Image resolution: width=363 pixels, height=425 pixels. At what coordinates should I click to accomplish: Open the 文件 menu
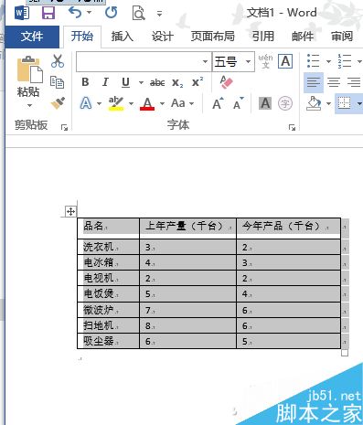[x=32, y=37]
